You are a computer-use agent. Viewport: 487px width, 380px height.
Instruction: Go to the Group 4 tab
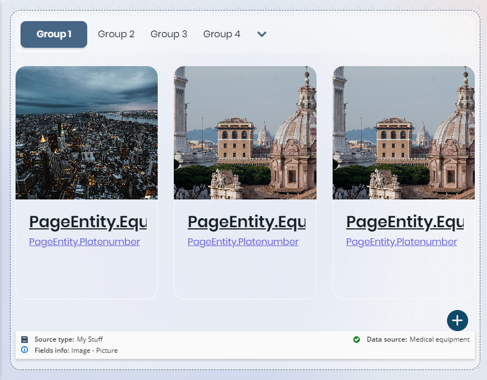(x=222, y=34)
